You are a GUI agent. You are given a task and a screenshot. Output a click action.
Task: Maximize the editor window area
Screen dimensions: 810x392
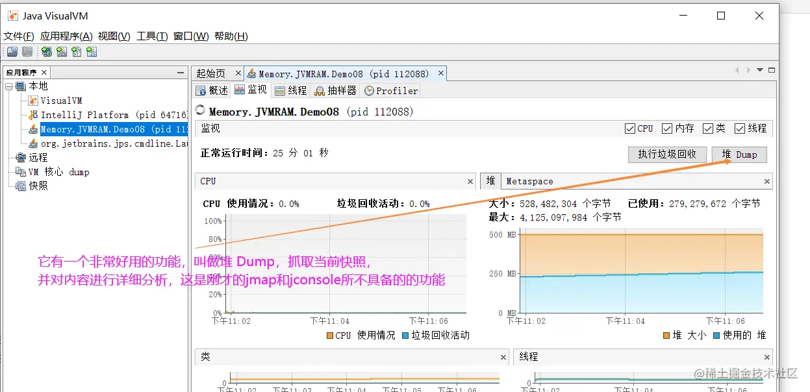[771, 70]
